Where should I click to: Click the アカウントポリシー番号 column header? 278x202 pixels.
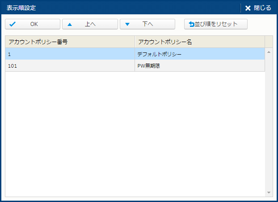pyautogui.click(x=70, y=42)
